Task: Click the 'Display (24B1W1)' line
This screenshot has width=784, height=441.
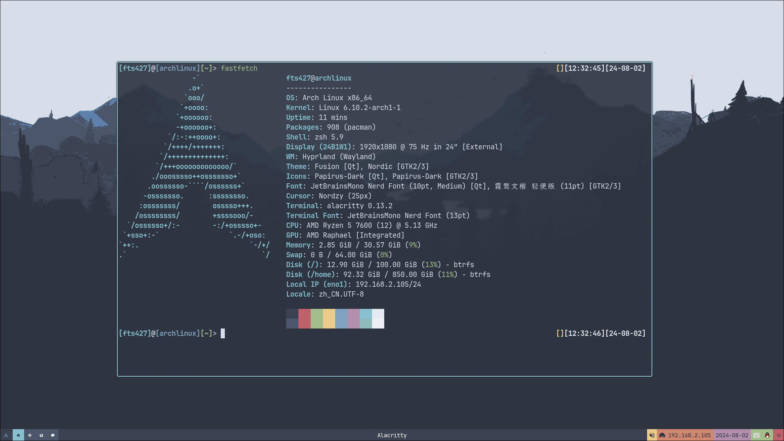Action: [394, 147]
